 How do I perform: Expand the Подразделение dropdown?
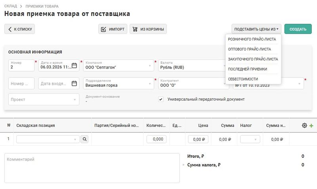118,83
